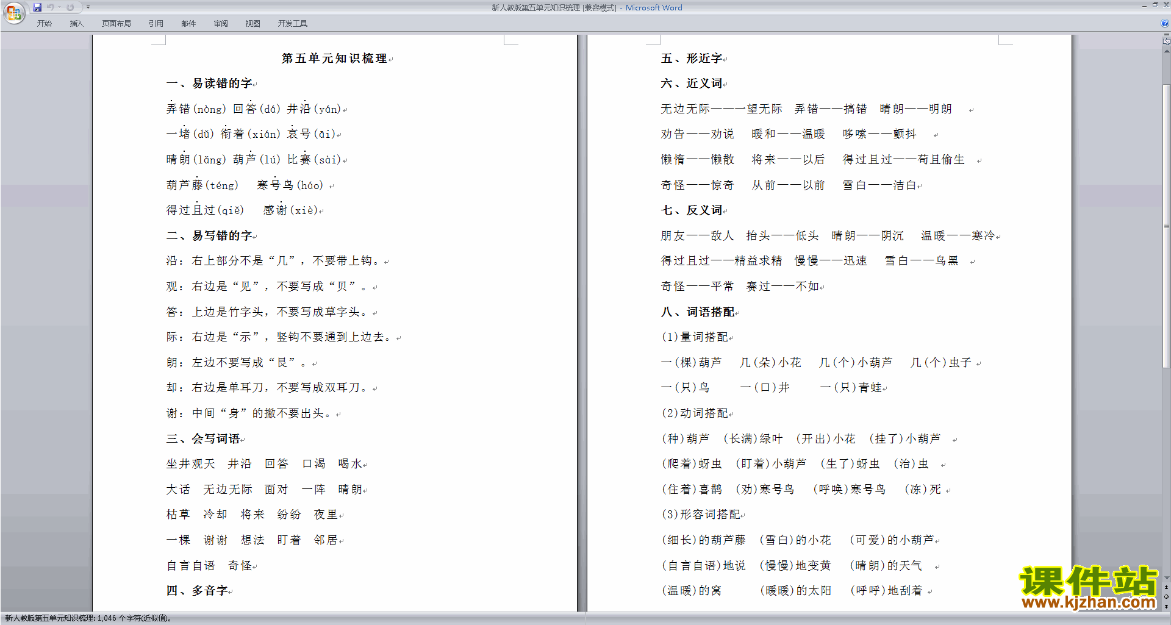This screenshot has width=1171, height=625.
Task: Click antonym pair 朋友——敌人
Action: (697, 235)
